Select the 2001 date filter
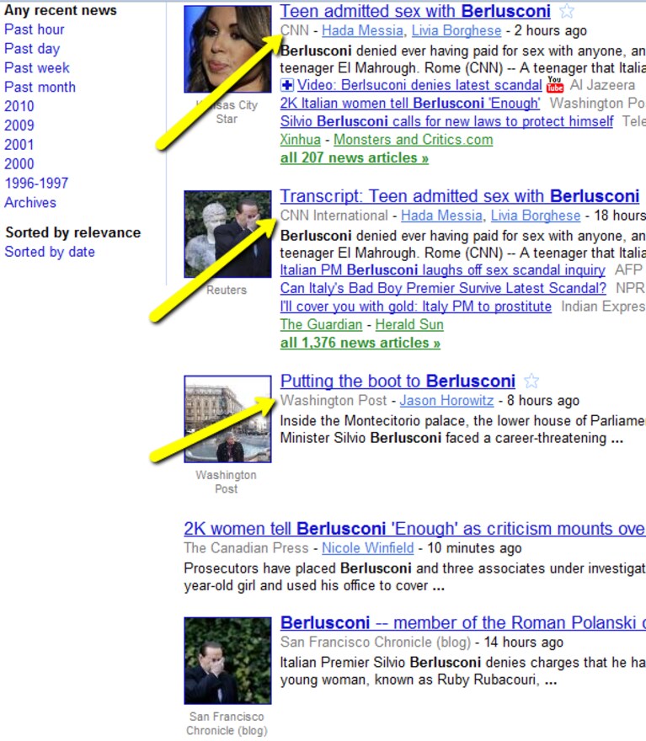Image resolution: width=646 pixels, height=741 pixels. (x=19, y=145)
